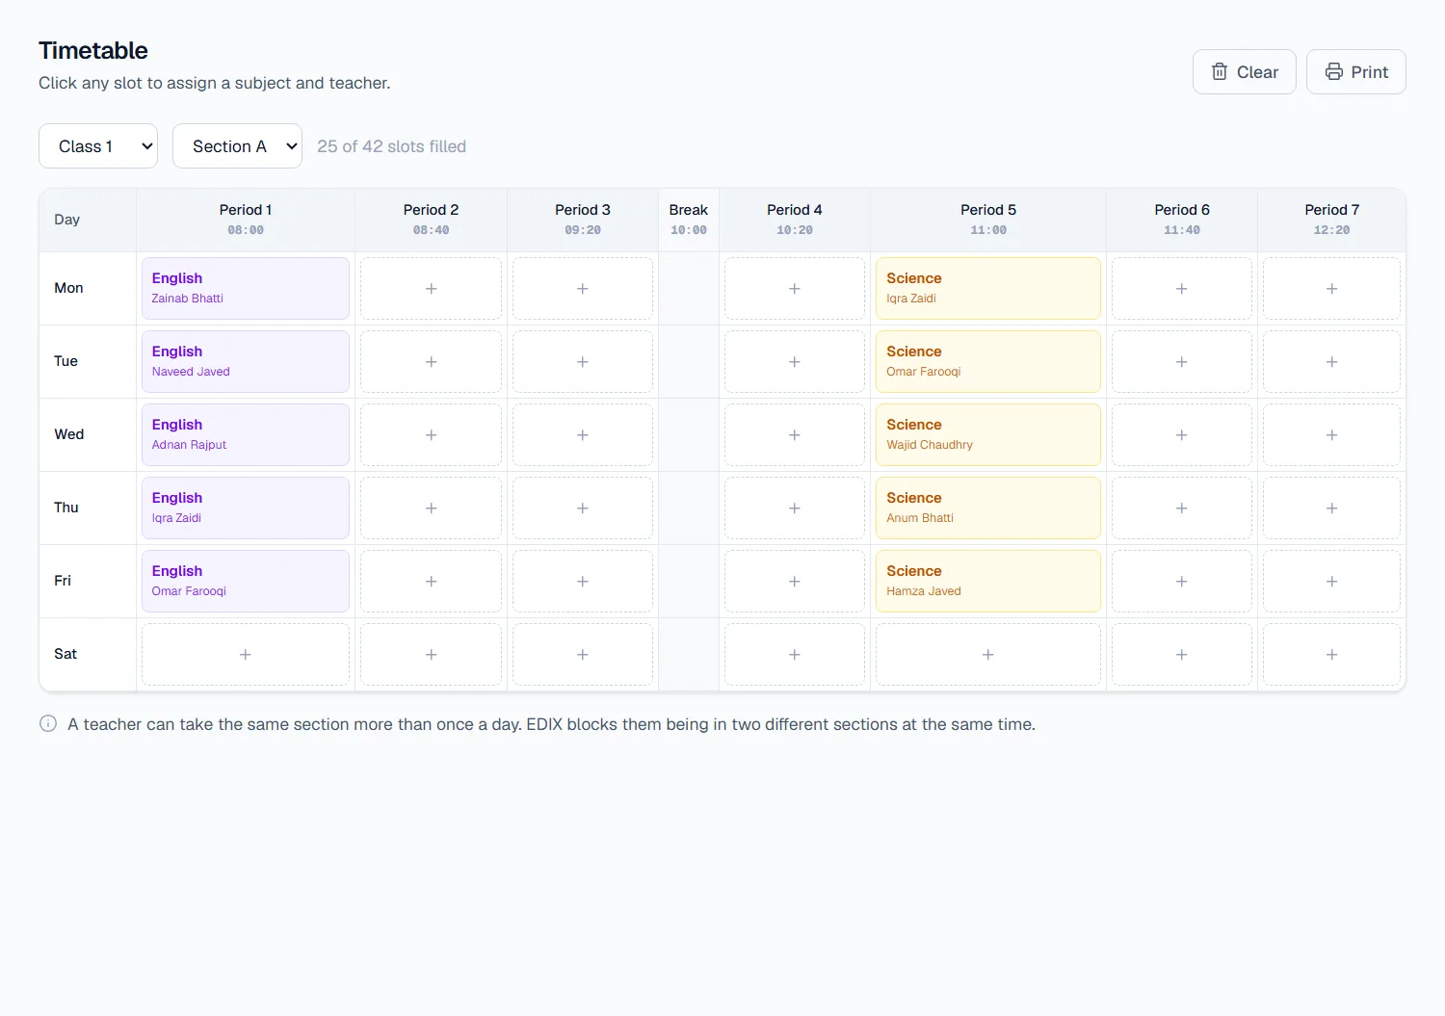Viewport: 1445px width, 1016px height.
Task: Add a subject to Saturday Period 1
Action: pos(246,654)
